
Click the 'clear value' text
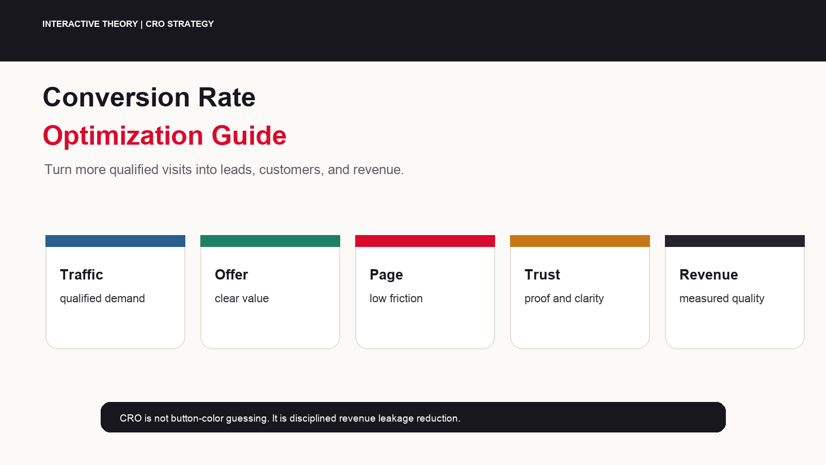pos(242,299)
